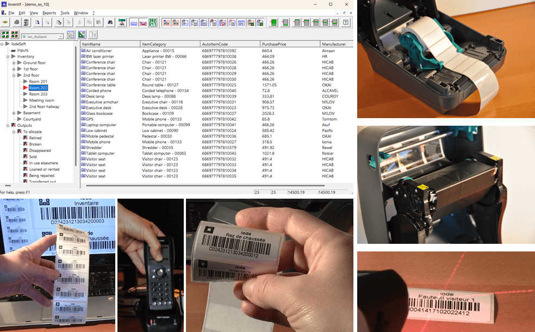This screenshot has height=332, width=535.
Task: Select the Glass bookcase row
Action: coord(99,113)
